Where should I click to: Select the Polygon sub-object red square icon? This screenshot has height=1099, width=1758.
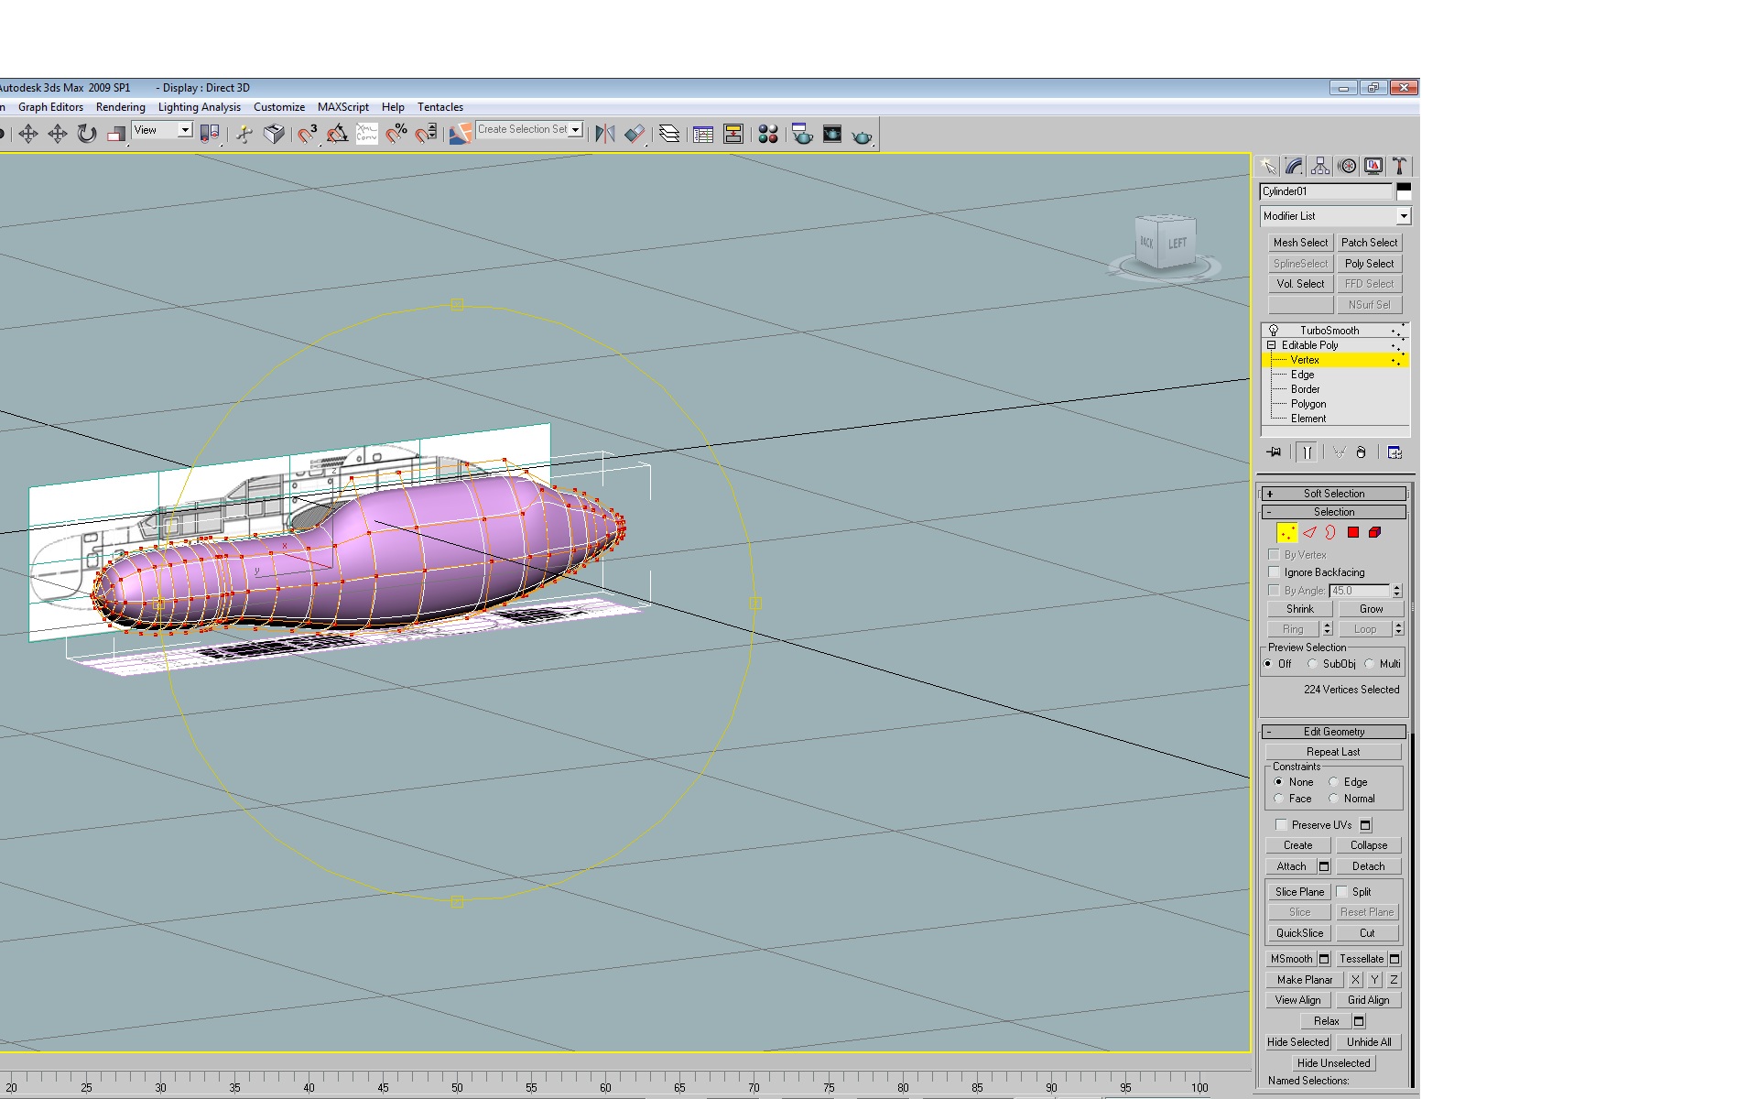(x=1353, y=532)
